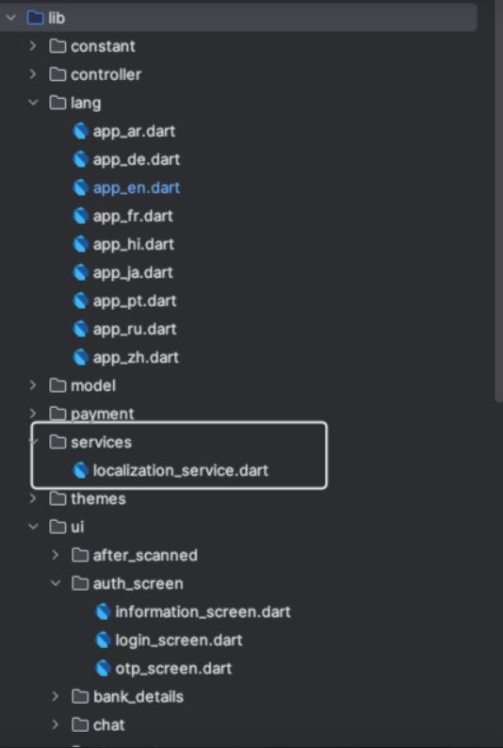The height and width of the screenshot is (748, 503).
Task: Select app_hi.dart file
Action: [134, 244]
